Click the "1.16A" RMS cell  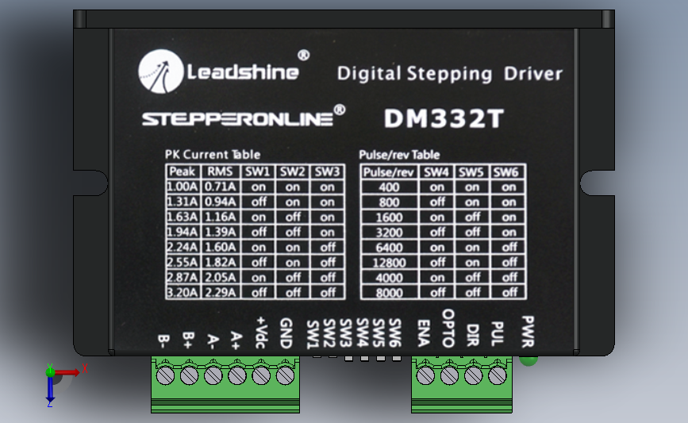click(x=221, y=217)
